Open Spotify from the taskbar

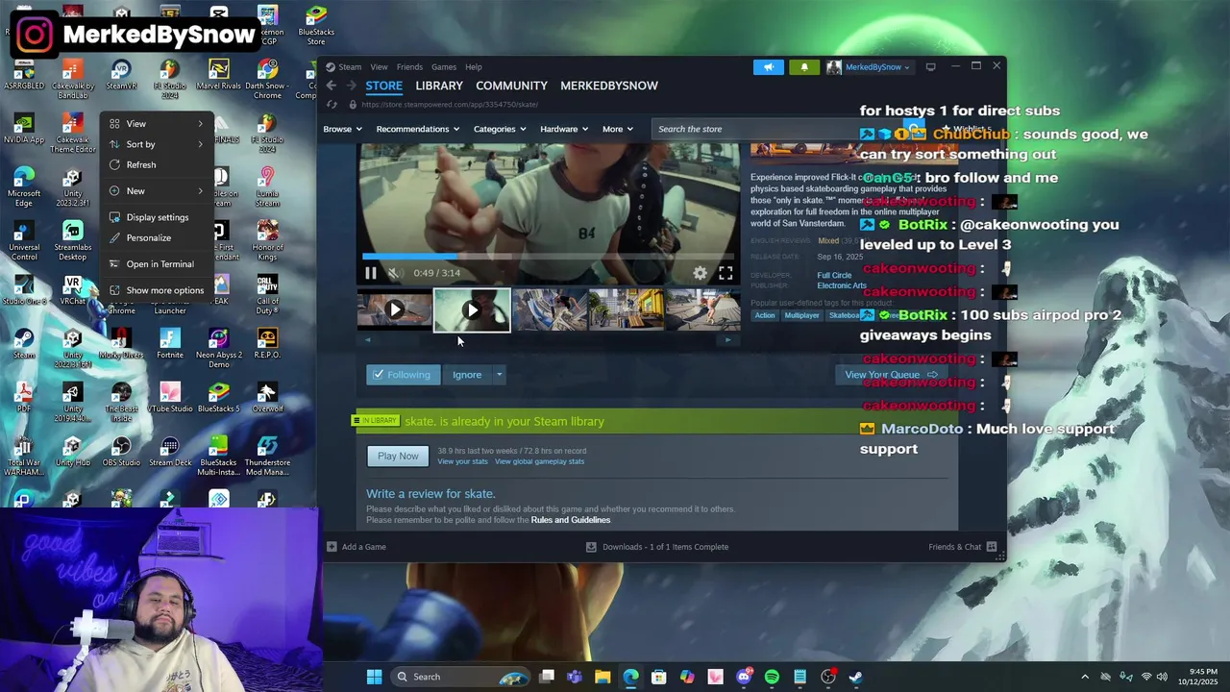click(772, 677)
